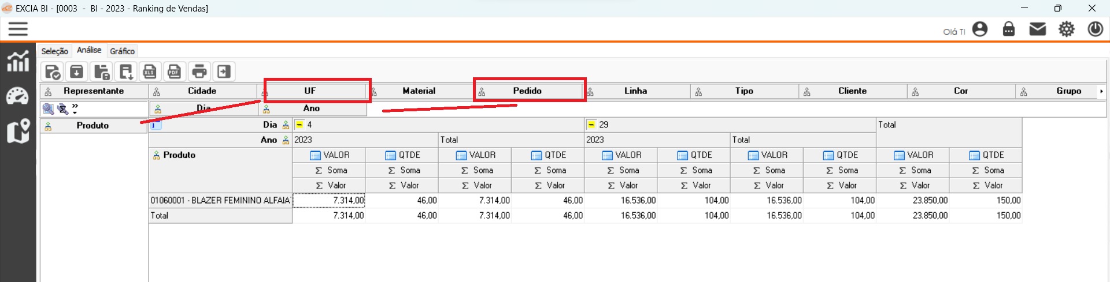Open the hamburger main menu
Screen dimensions: 1110x282
coord(18,29)
